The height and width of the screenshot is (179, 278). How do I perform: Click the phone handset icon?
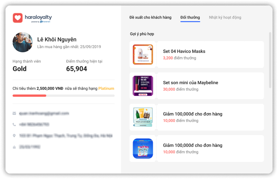[14, 124]
